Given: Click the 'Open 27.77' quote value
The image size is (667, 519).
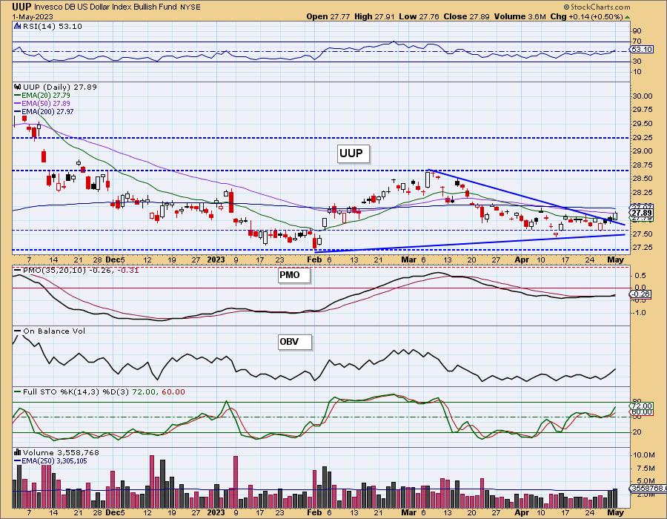Looking at the screenshot, I should point(328,16).
